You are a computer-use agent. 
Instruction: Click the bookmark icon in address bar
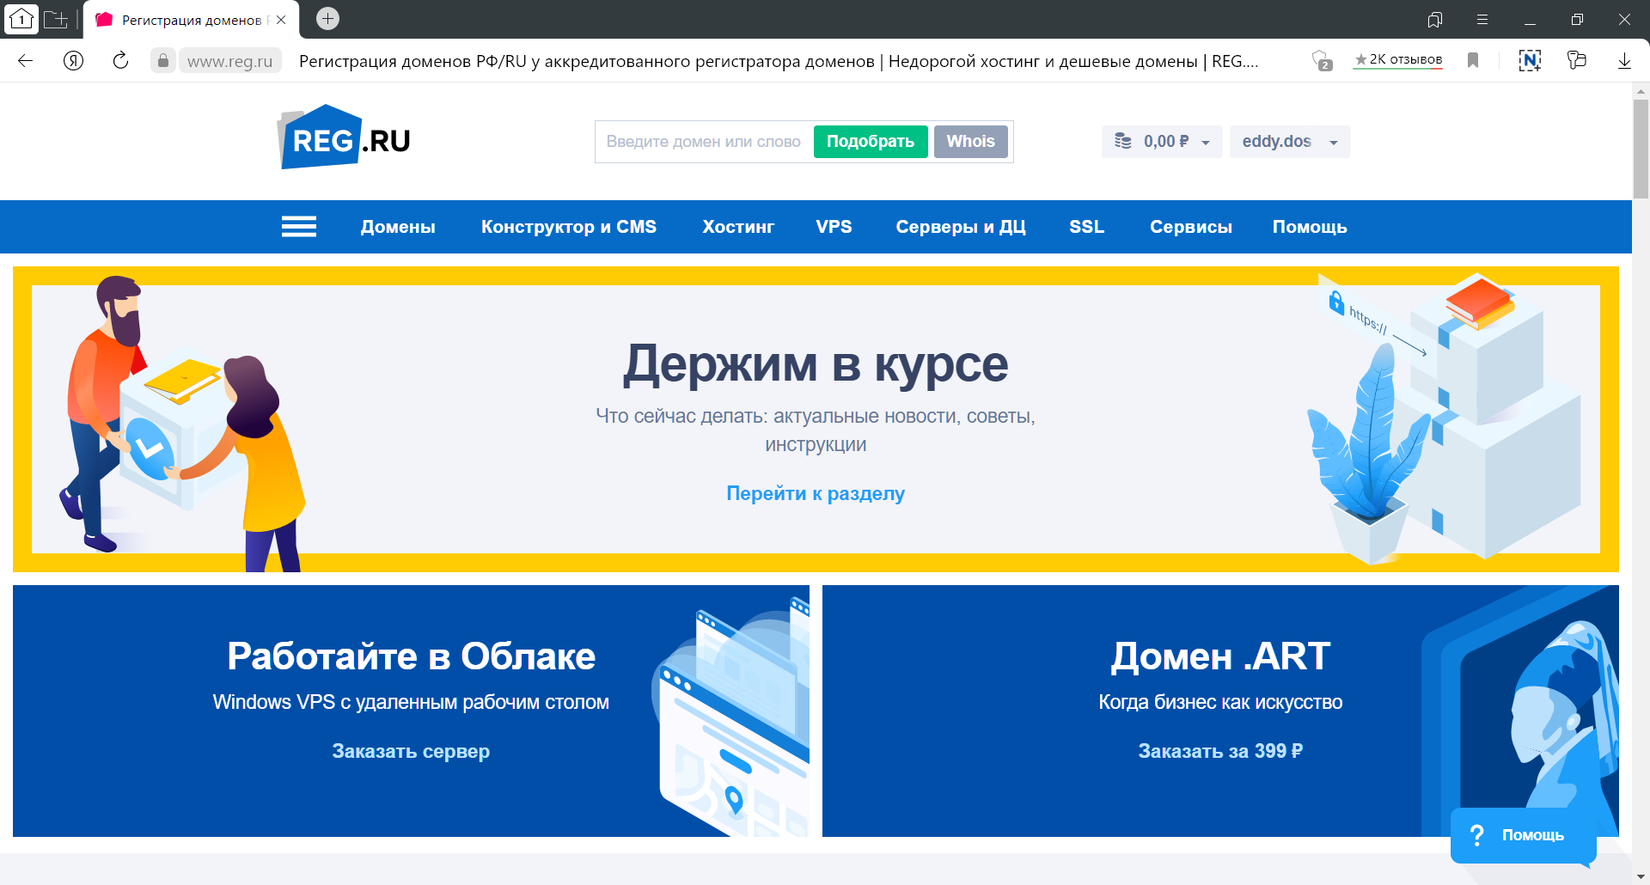tap(1473, 60)
